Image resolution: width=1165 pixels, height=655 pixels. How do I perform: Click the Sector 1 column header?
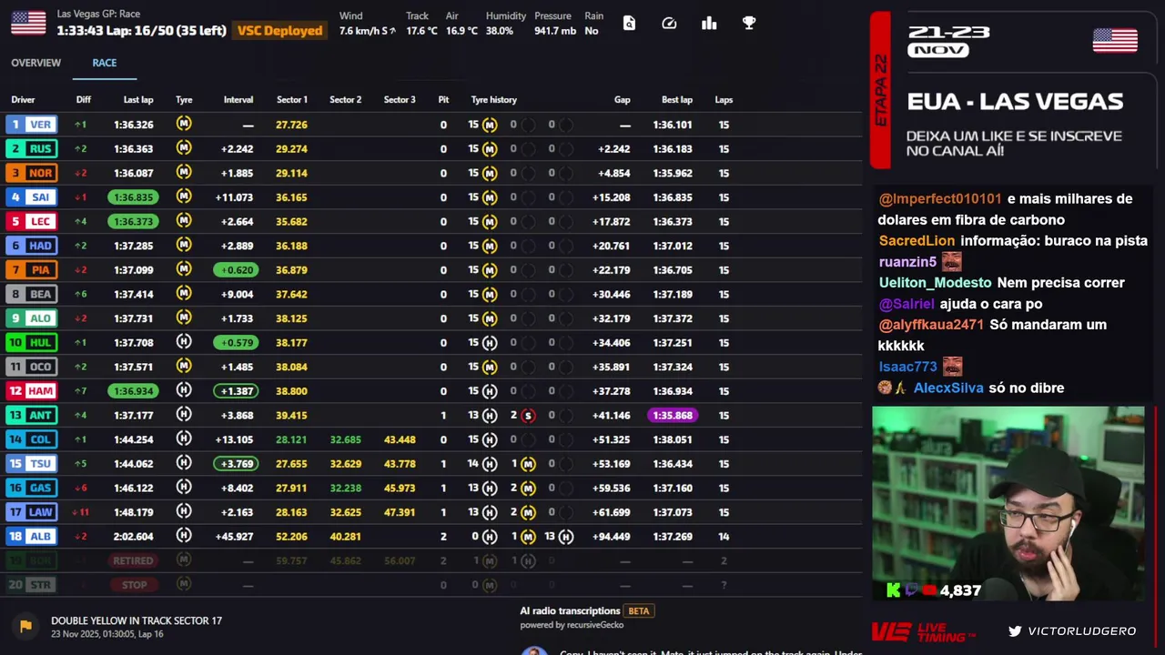pyautogui.click(x=292, y=100)
